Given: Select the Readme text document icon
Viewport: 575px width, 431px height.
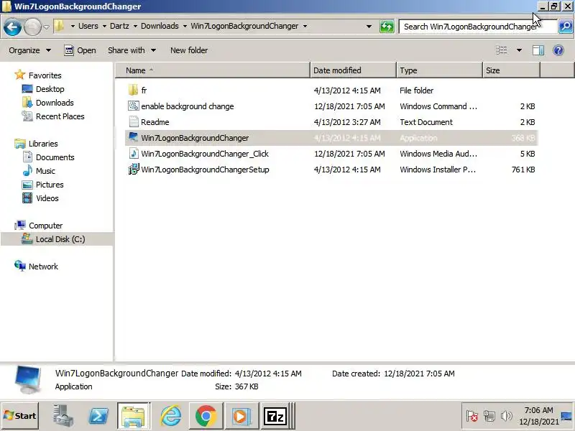Looking at the screenshot, I should pos(134,121).
